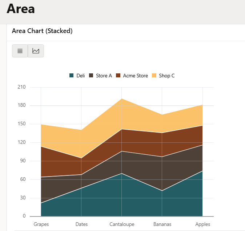Click the 60 y-axis value
The width and height of the screenshot is (245, 231).
pos(23,179)
